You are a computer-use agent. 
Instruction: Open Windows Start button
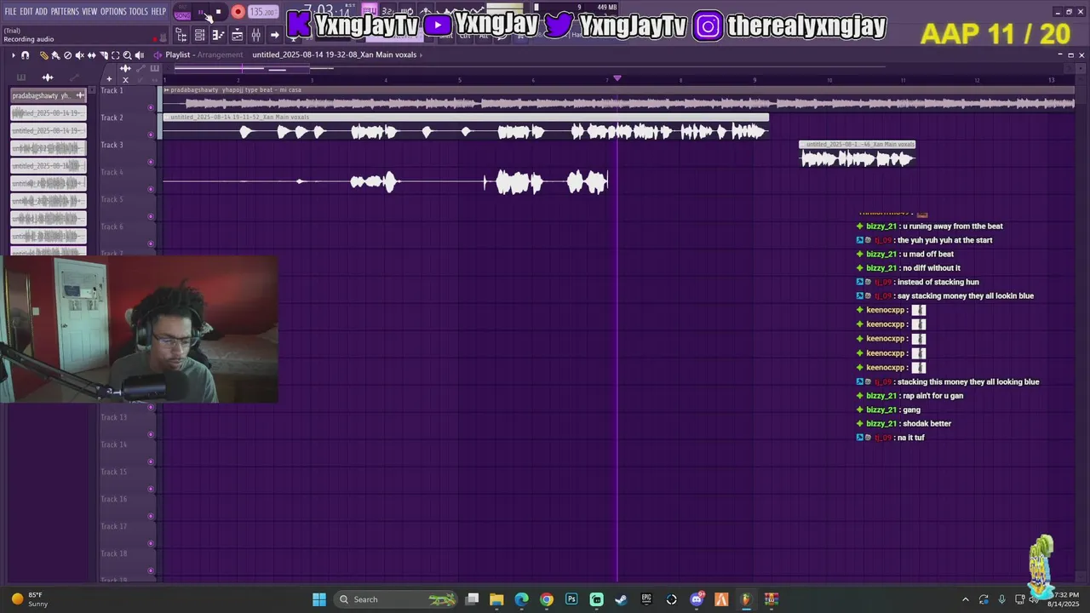(x=318, y=599)
